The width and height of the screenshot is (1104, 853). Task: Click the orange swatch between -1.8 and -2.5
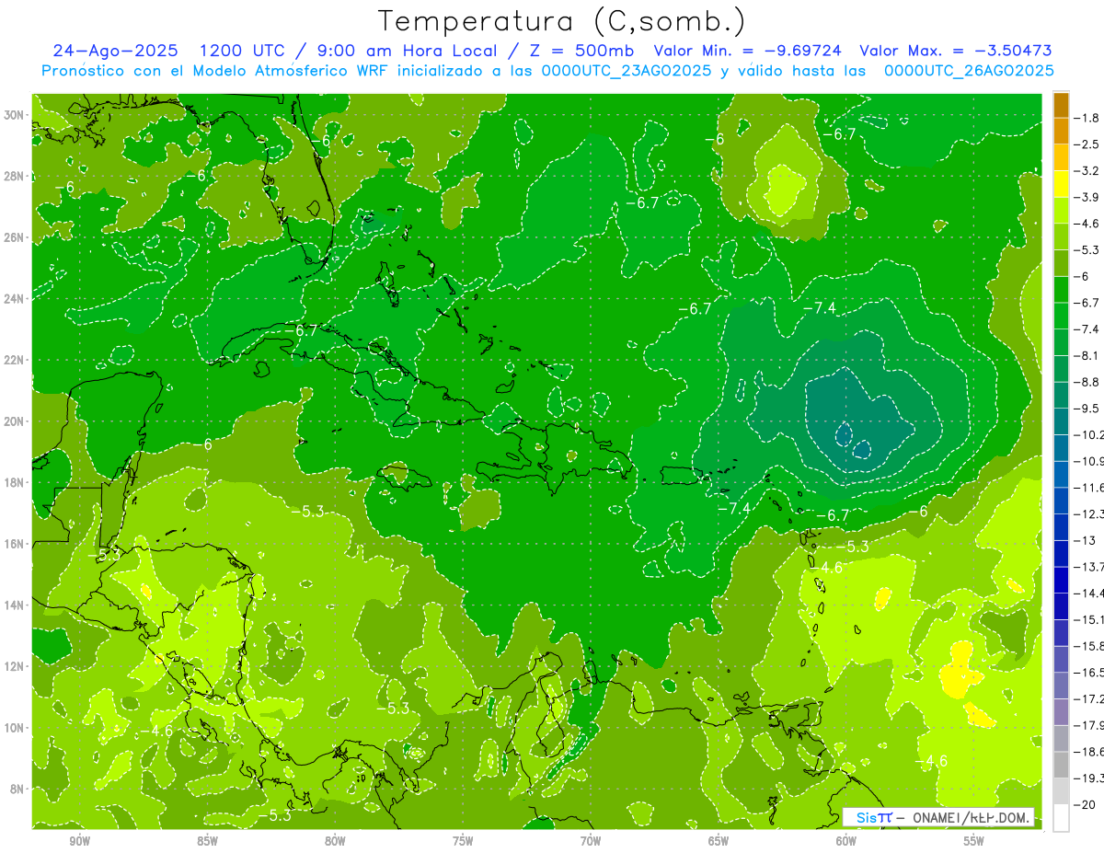[x=1061, y=131]
